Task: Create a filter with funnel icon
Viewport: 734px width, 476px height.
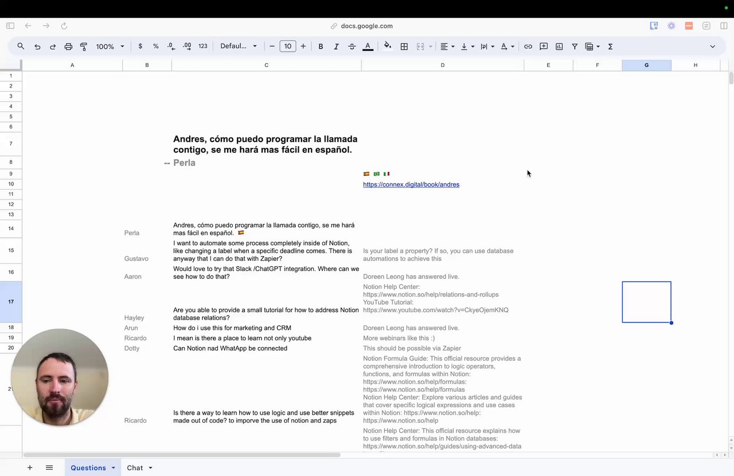Action: 575,46
